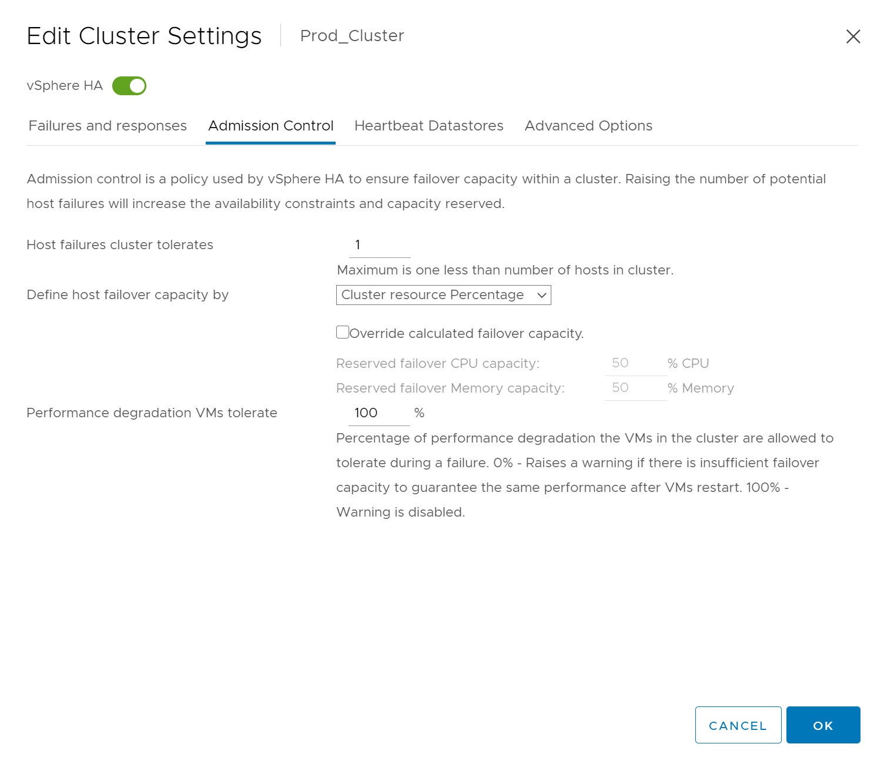884x764 pixels.
Task: Focus the Host failures cluster tolerates field
Action: point(379,245)
